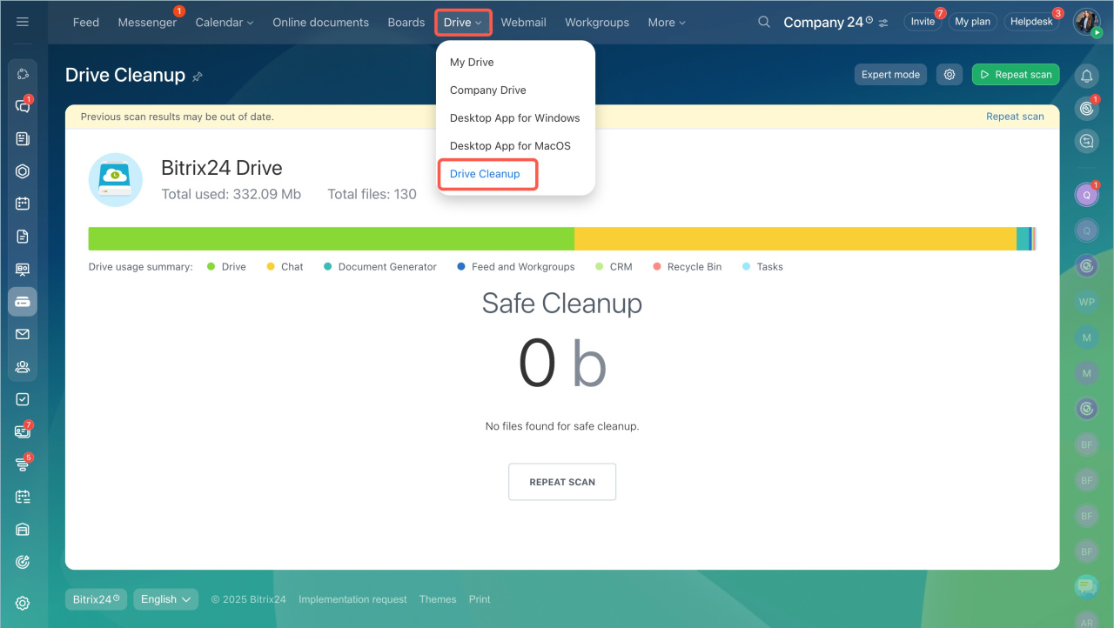Open the mail envelope sidebar icon
1114x628 pixels.
coord(23,334)
